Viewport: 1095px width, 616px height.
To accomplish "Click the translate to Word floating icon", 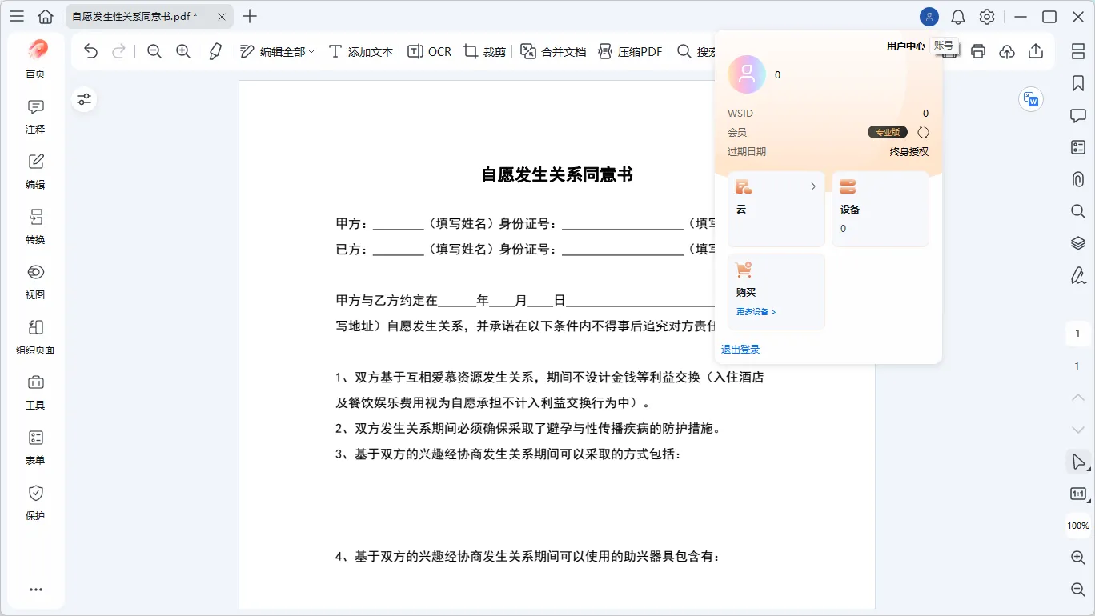I will point(1031,99).
